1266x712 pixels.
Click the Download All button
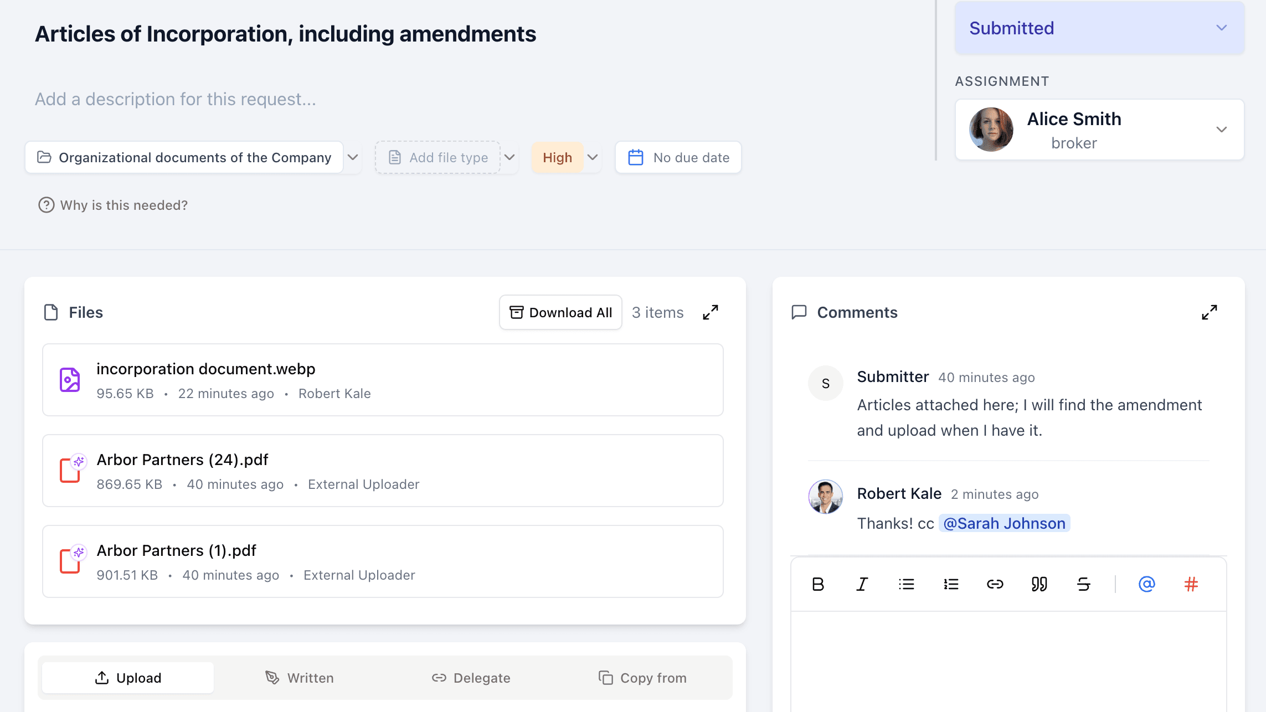pos(560,312)
